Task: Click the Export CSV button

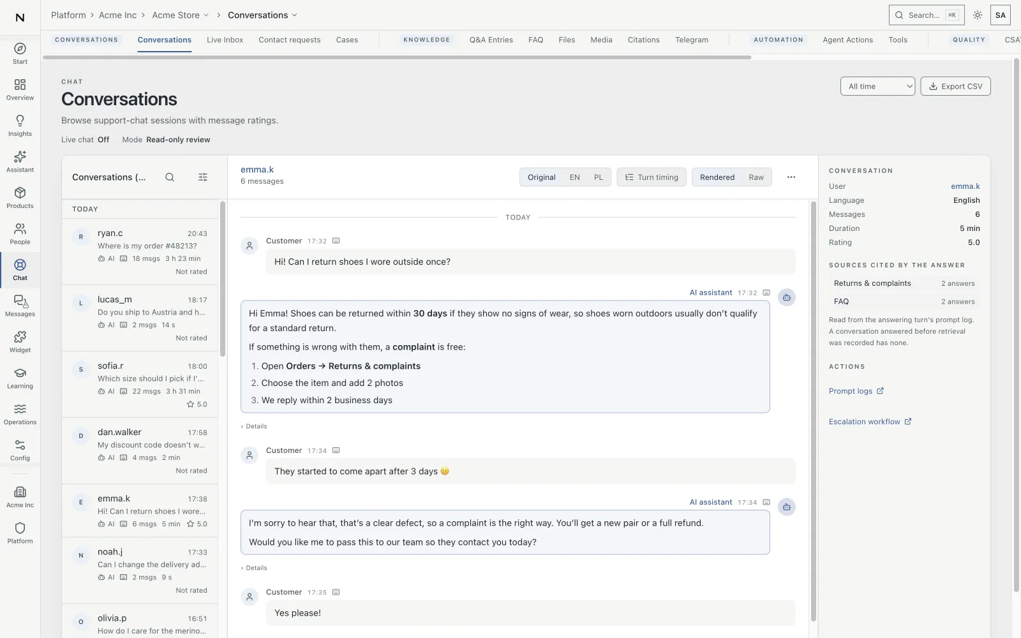Action: click(955, 86)
